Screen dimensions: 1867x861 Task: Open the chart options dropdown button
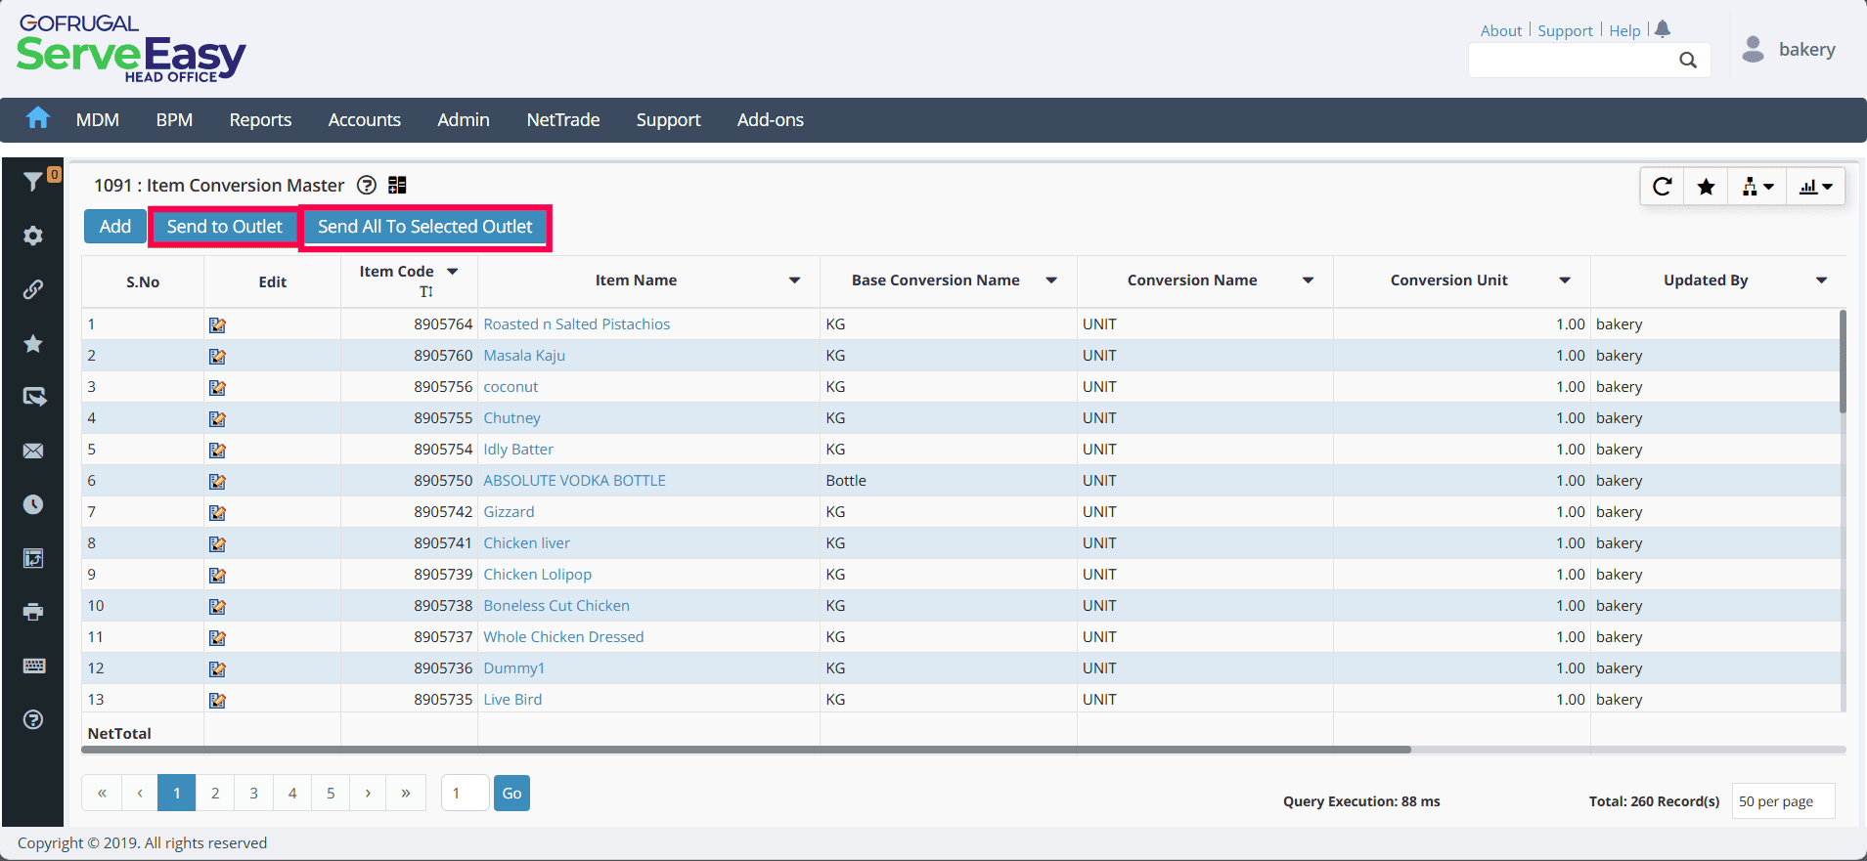[1815, 187]
